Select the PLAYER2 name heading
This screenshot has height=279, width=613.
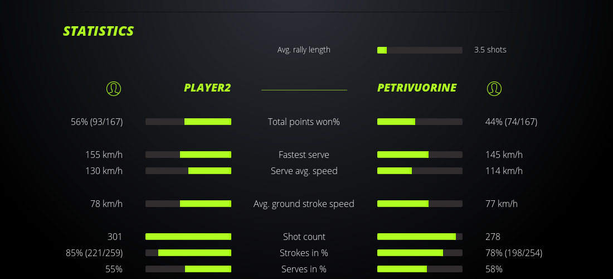click(207, 88)
